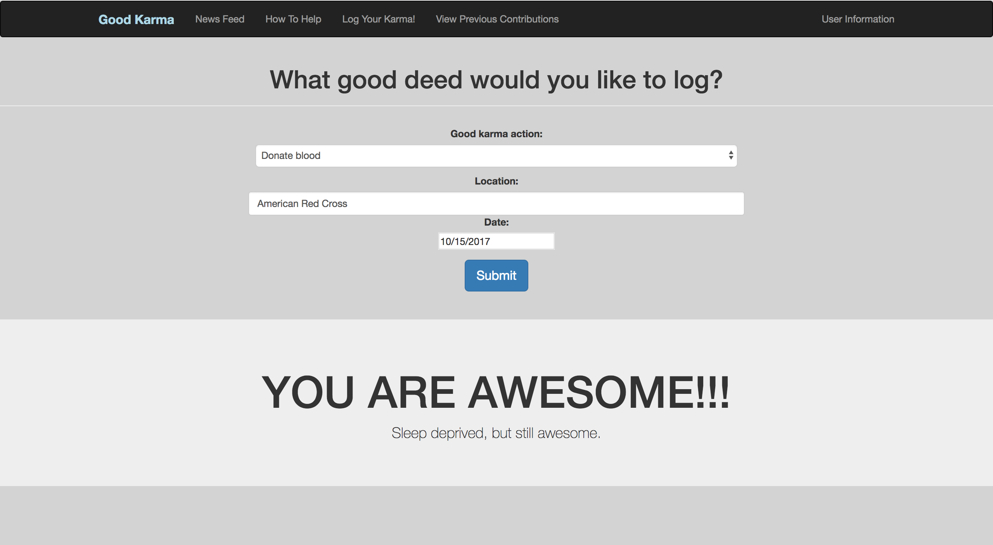
Task: Click the 'Date:' label
Action: point(496,222)
